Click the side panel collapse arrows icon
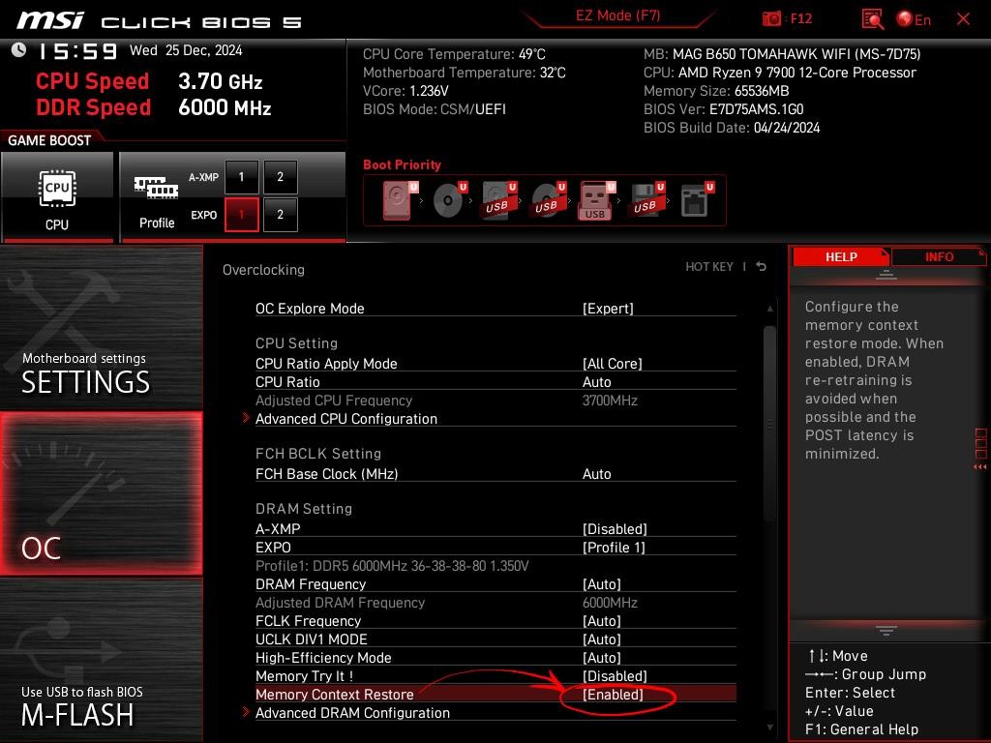991x743 pixels. coord(979,467)
